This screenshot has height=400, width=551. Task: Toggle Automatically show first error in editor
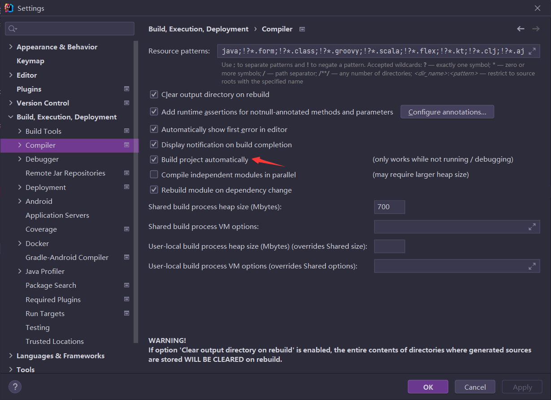(x=154, y=129)
